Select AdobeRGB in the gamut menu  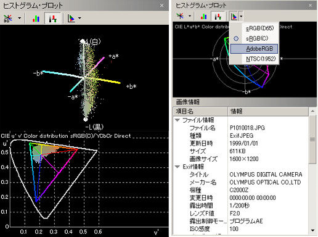pyautogui.click(x=255, y=49)
